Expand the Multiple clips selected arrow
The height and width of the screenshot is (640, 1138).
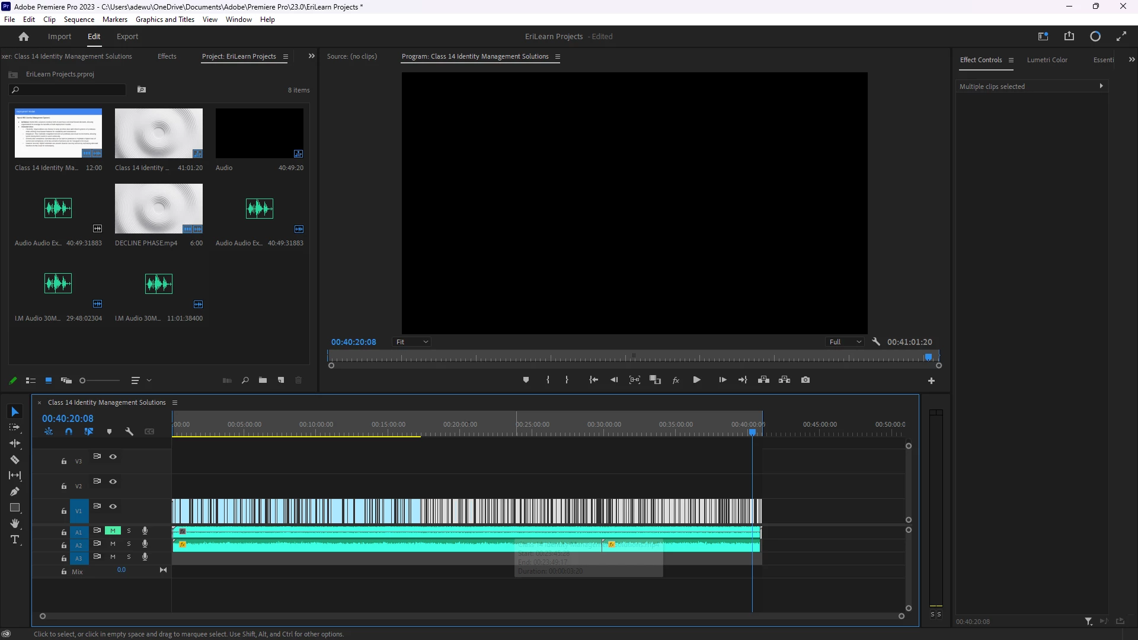pos(1101,86)
